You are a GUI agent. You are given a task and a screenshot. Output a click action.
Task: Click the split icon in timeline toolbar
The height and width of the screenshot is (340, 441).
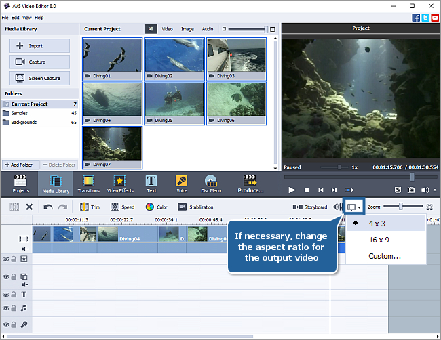14,207
